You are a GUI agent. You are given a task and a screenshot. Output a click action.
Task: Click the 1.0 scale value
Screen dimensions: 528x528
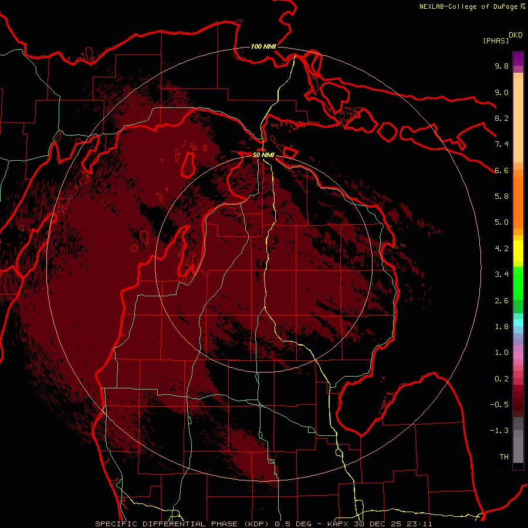(502, 353)
